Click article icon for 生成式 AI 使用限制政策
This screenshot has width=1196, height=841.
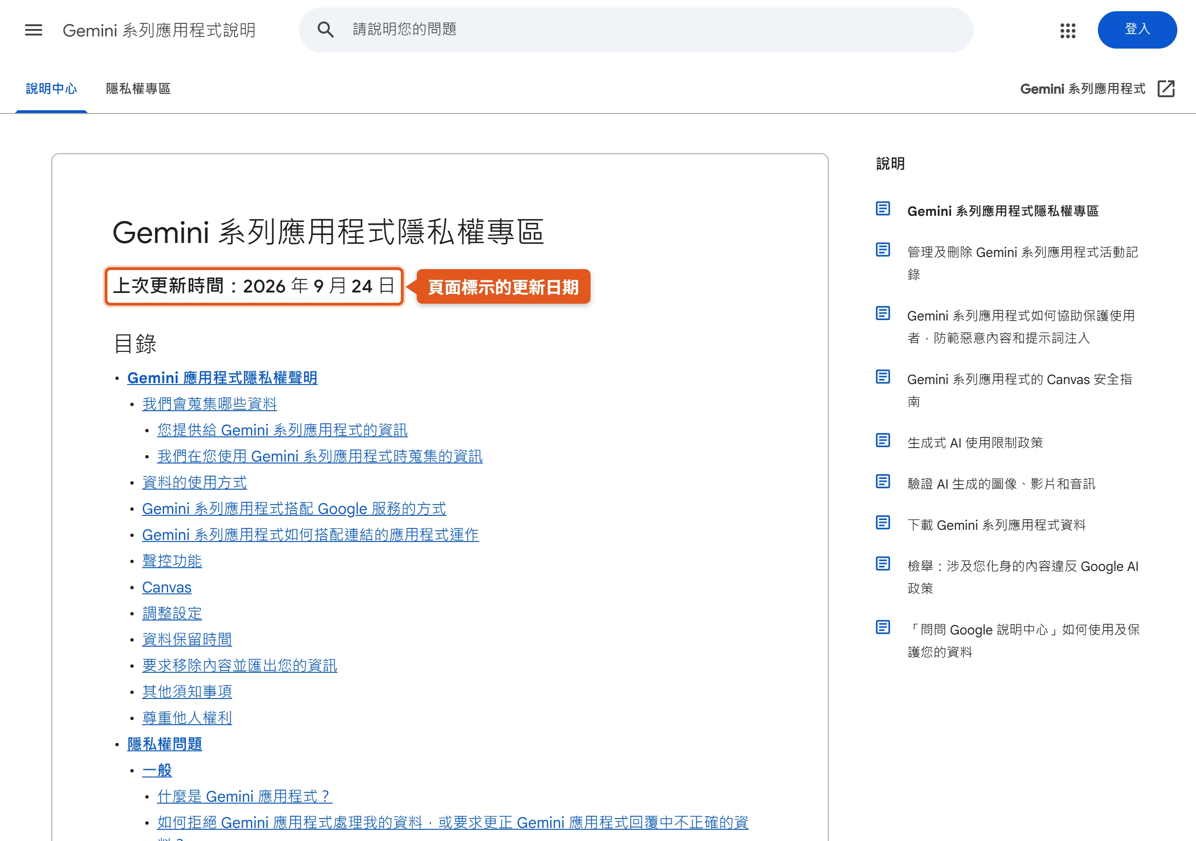pos(883,440)
